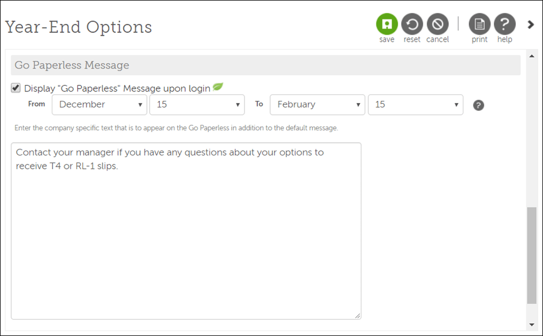The image size is (543, 336).
Task: Open the From day dropdown showing 15
Action: tap(197, 105)
